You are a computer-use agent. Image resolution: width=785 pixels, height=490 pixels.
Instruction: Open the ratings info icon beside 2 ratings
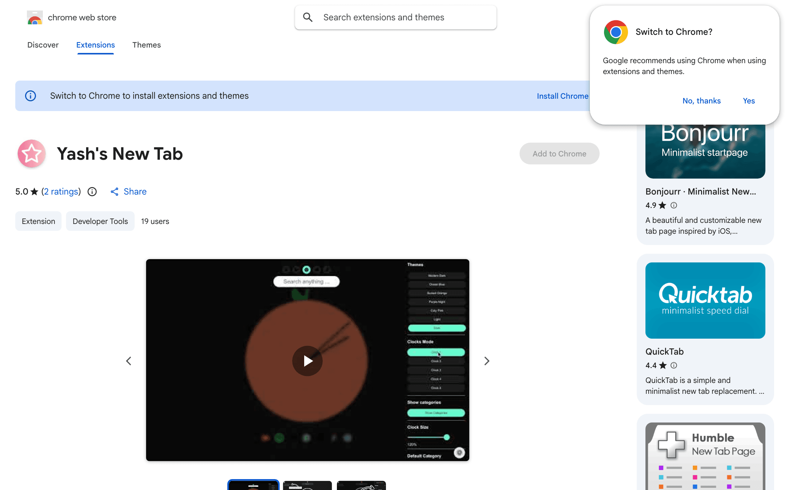pyautogui.click(x=92, y=192)
